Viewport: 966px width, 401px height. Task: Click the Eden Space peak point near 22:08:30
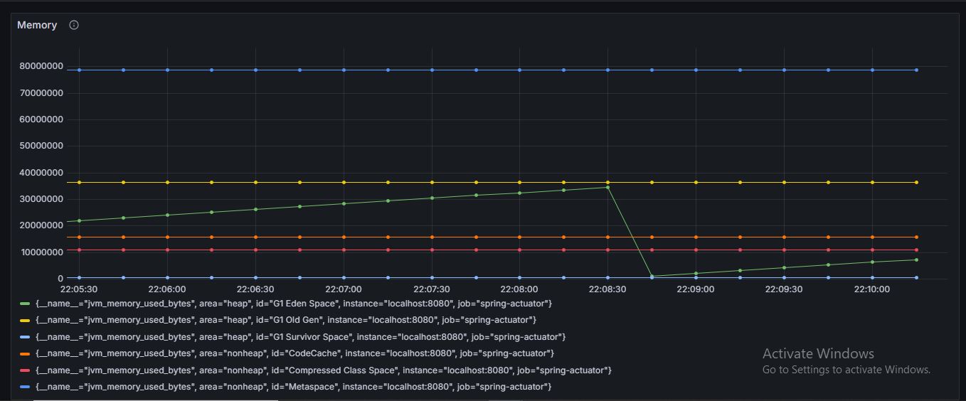pos(607,187)
